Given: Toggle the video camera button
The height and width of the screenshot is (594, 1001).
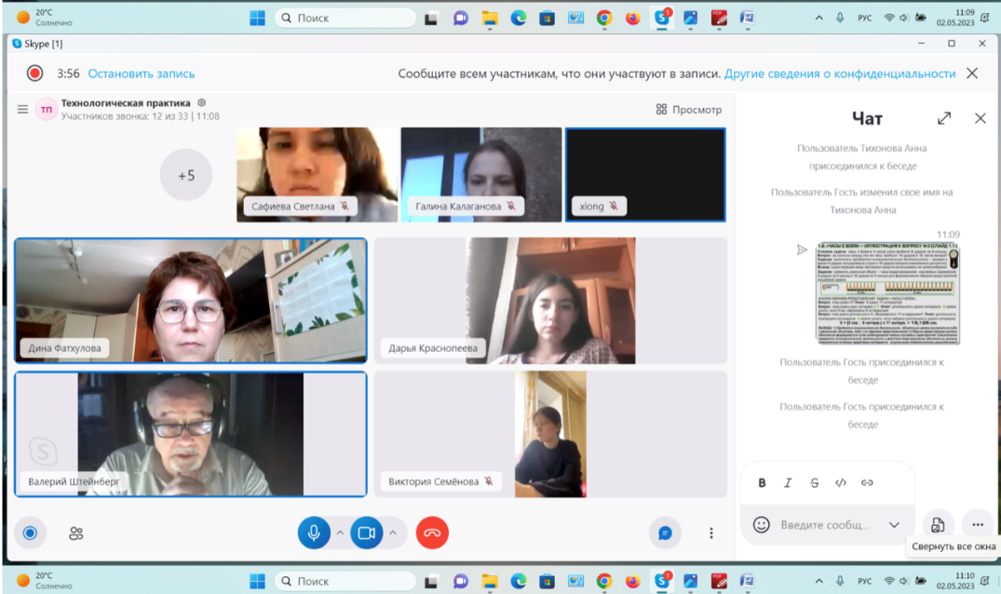Looking at the screenshot, I should coord(366,533).
